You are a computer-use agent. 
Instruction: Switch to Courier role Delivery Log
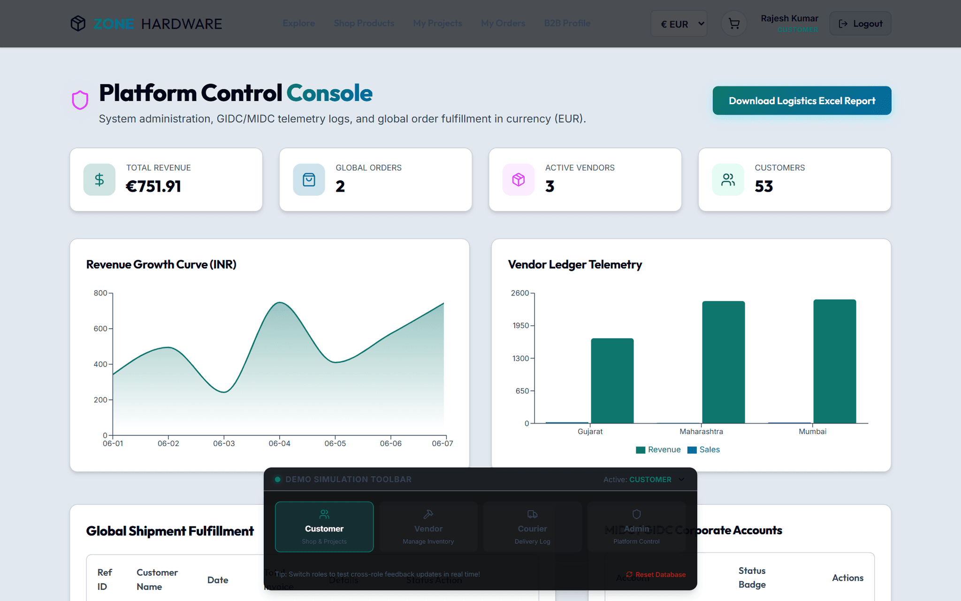pos(533,527)
